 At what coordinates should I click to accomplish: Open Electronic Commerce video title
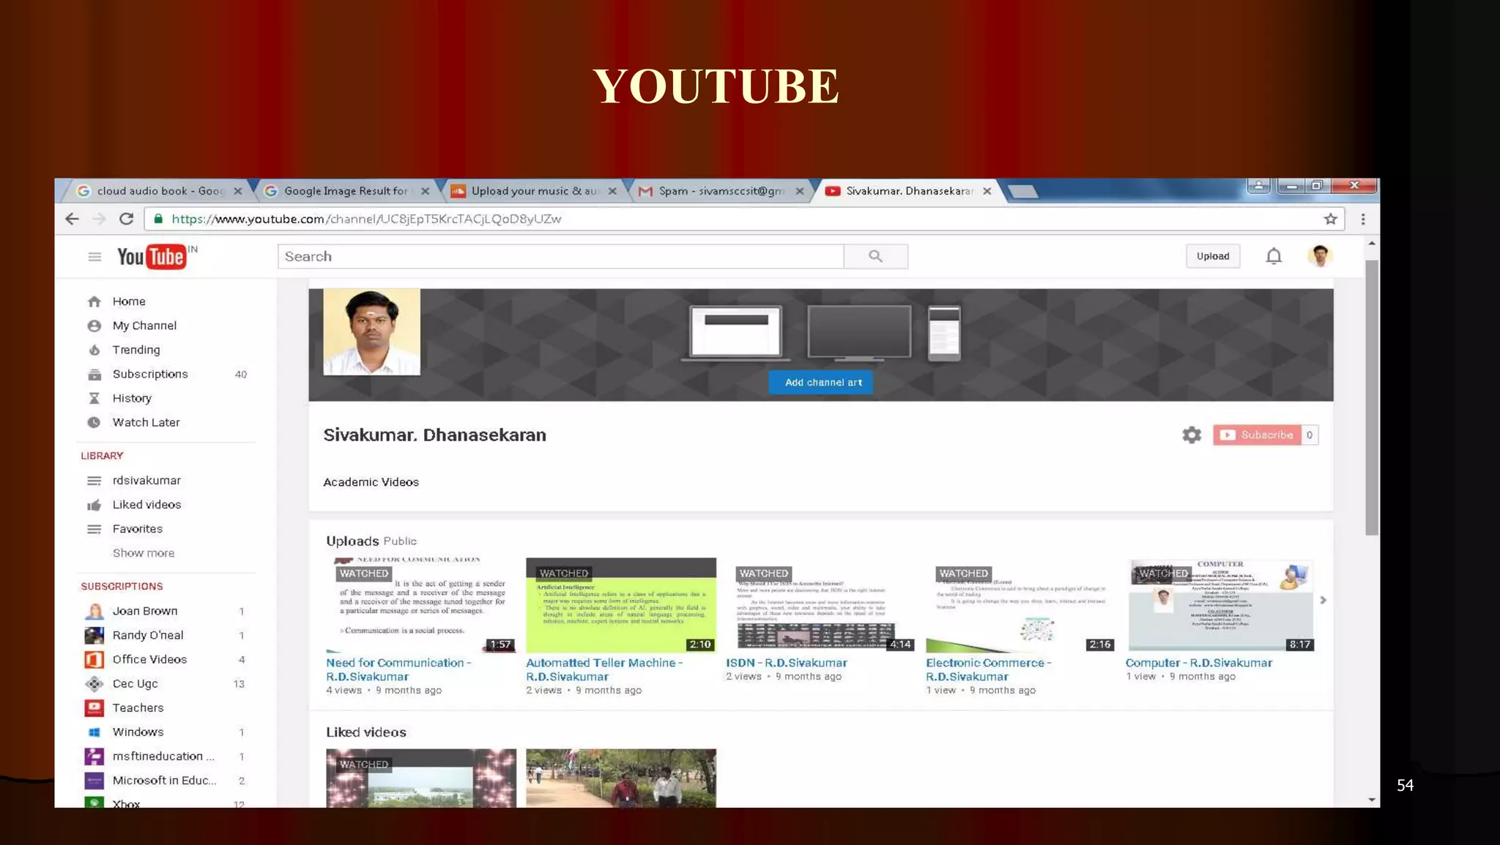point(989,669)
